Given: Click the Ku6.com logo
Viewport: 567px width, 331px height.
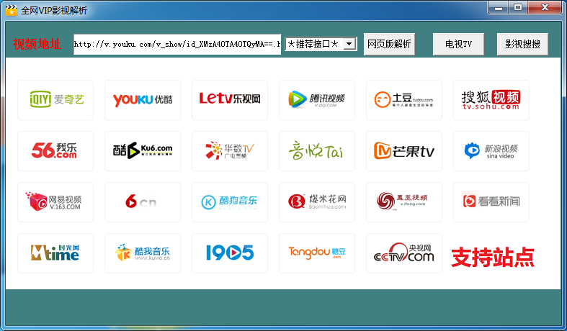Looking at the screenshot, I should (x=143, y=151).
